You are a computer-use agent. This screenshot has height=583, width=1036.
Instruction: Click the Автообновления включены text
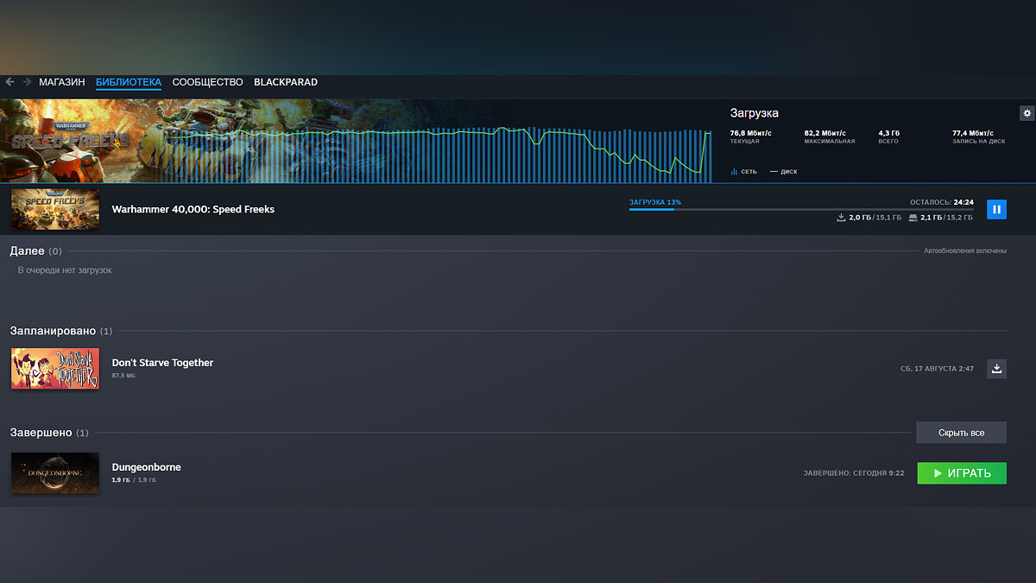(x=965, y=250)
